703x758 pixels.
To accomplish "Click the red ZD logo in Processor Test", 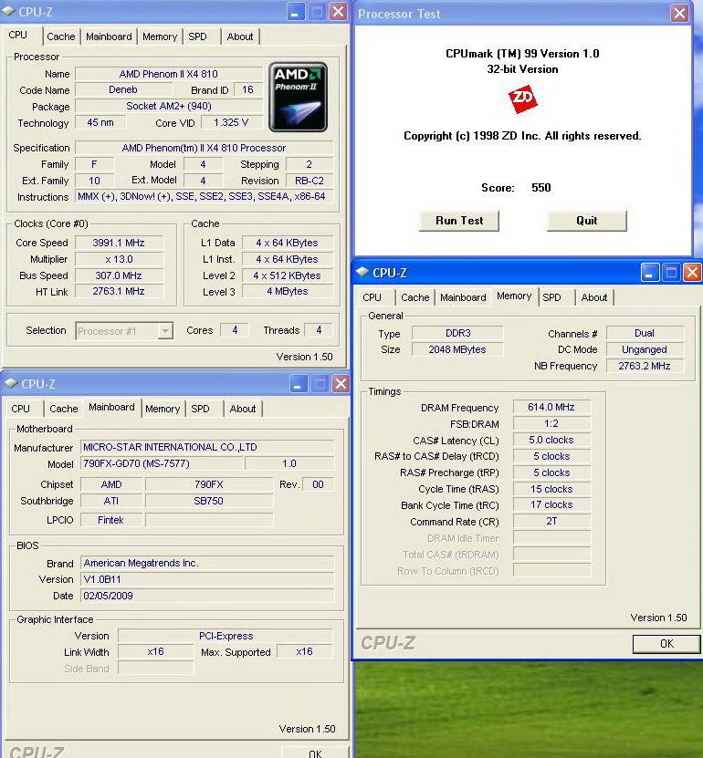I will tap(522, 99).
